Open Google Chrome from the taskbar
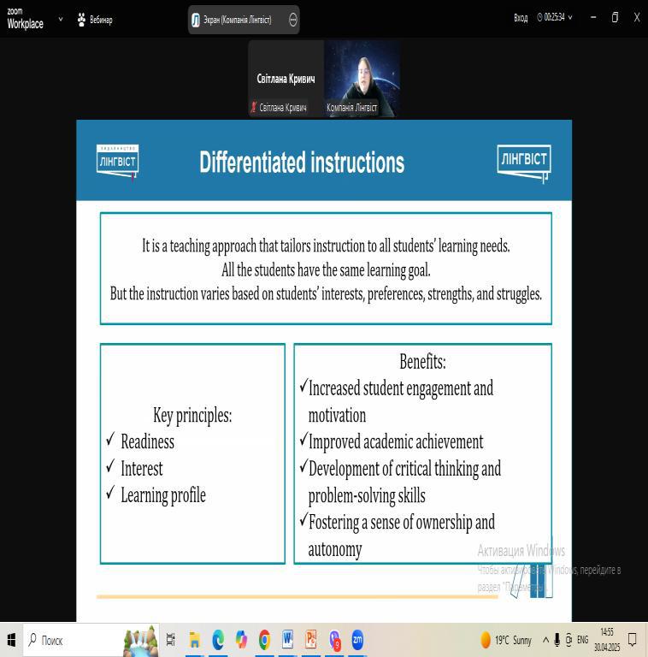Image resolution: width=648 pixels, height=657 pixels. [x=264, y=640]
